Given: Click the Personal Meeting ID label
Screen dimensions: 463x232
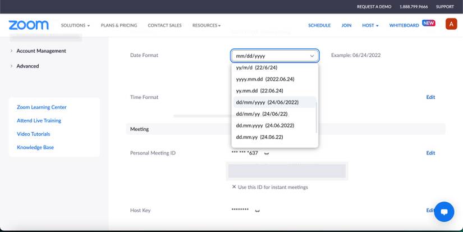Looking at the screenshot, I should (x=153, y=153).
